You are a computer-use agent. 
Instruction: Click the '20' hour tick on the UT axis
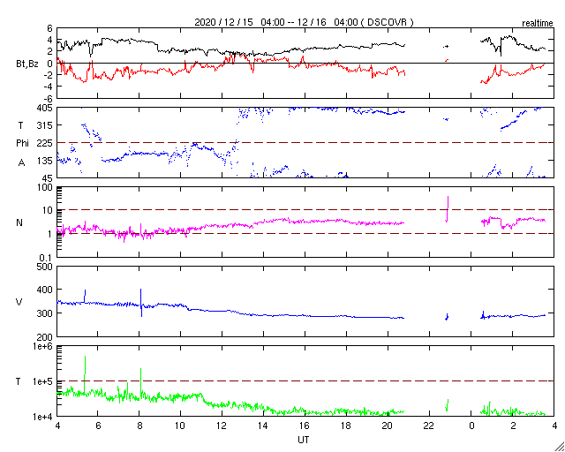[x=388, y=426]
